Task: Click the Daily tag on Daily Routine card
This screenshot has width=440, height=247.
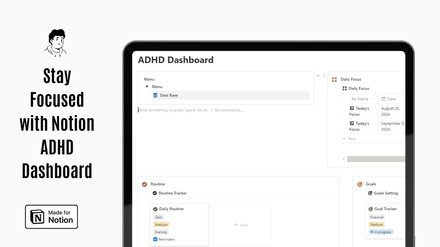Action: 158,217
